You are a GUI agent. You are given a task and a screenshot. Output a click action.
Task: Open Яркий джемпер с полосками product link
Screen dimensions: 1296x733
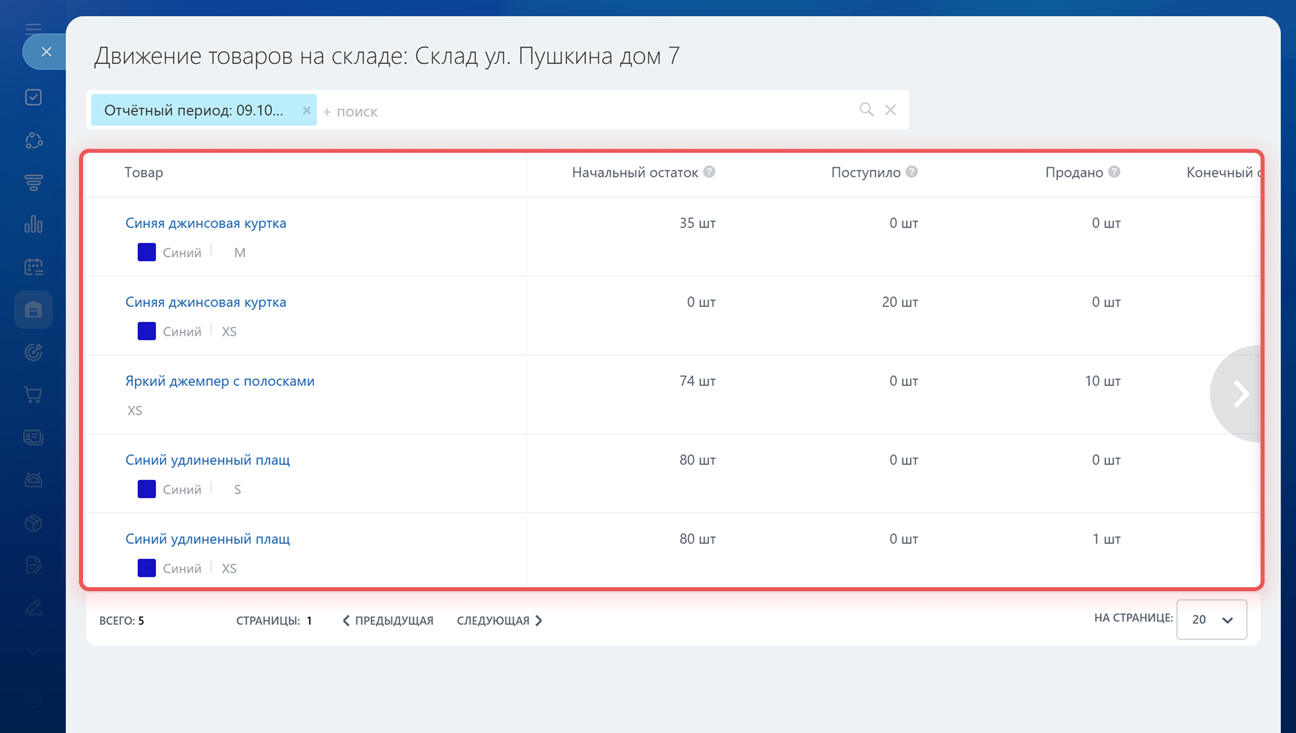pos(219,381)
